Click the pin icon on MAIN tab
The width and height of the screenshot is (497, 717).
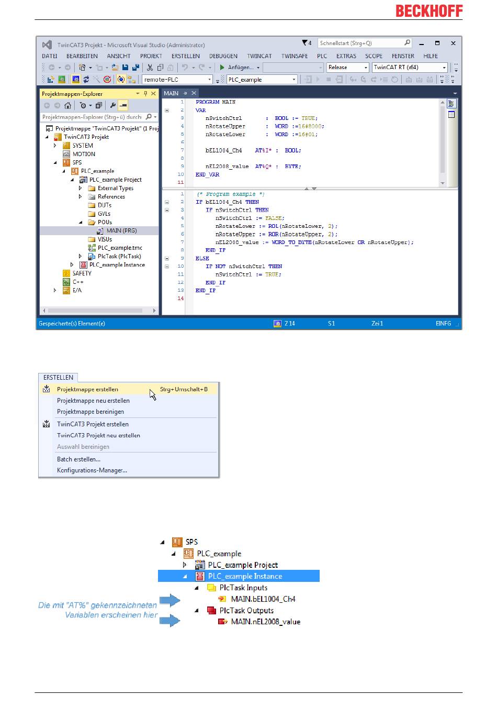[185, 93]
